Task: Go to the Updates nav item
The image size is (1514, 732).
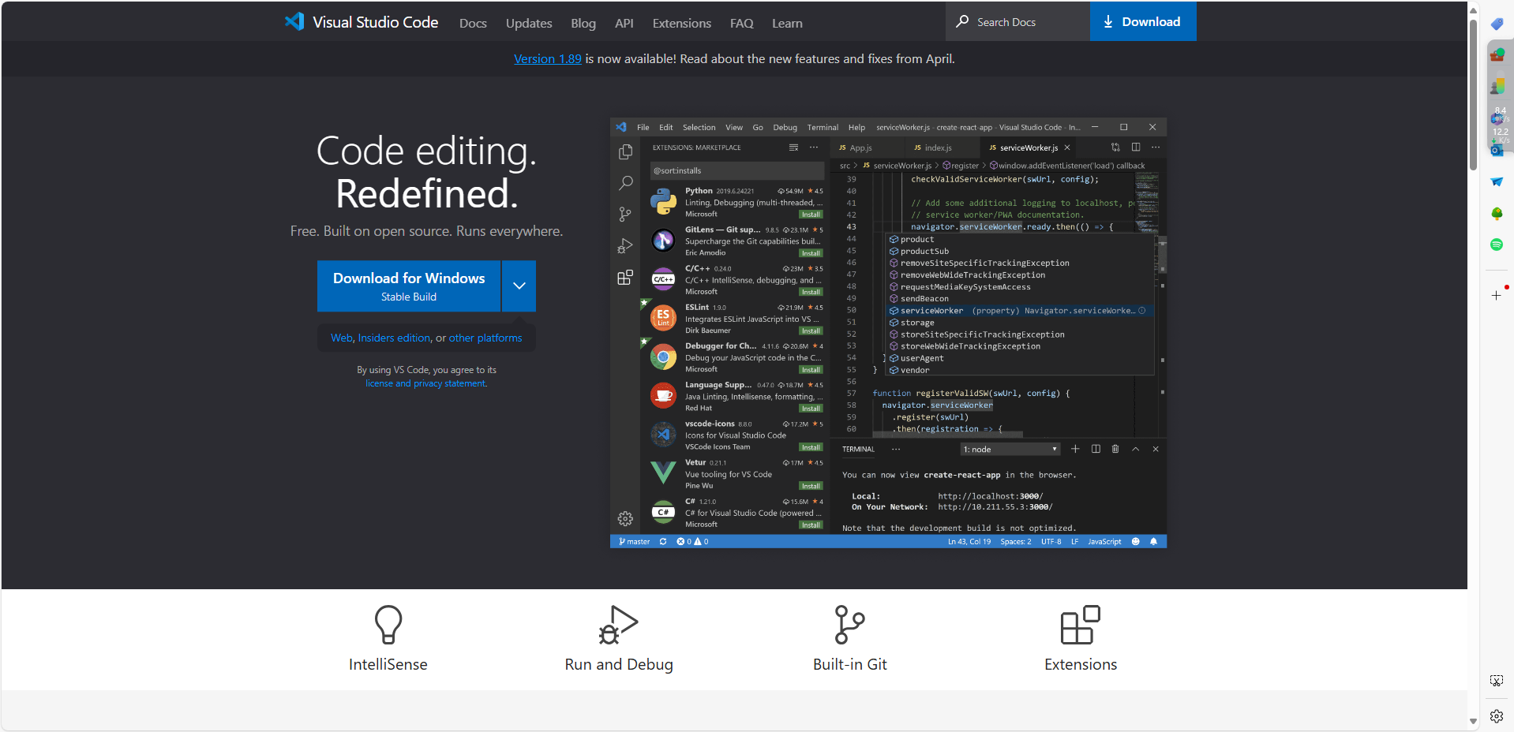Action: [528, 24]
